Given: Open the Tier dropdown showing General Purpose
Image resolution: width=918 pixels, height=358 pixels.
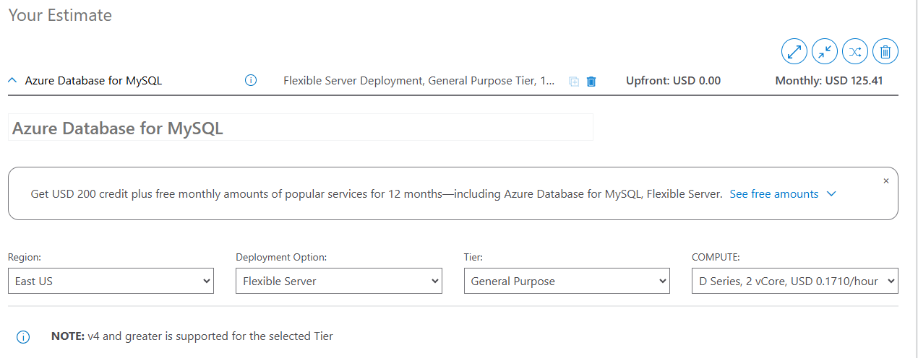Looking at the screenshot, I should [567, 281].
